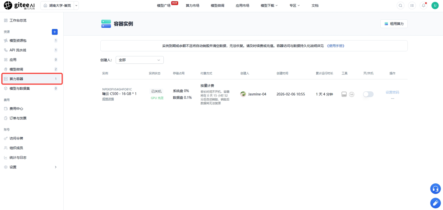Click the three-dots more actions under 设置密码
The width and height of the screenshot is (443, 210).
pos(392,99)
